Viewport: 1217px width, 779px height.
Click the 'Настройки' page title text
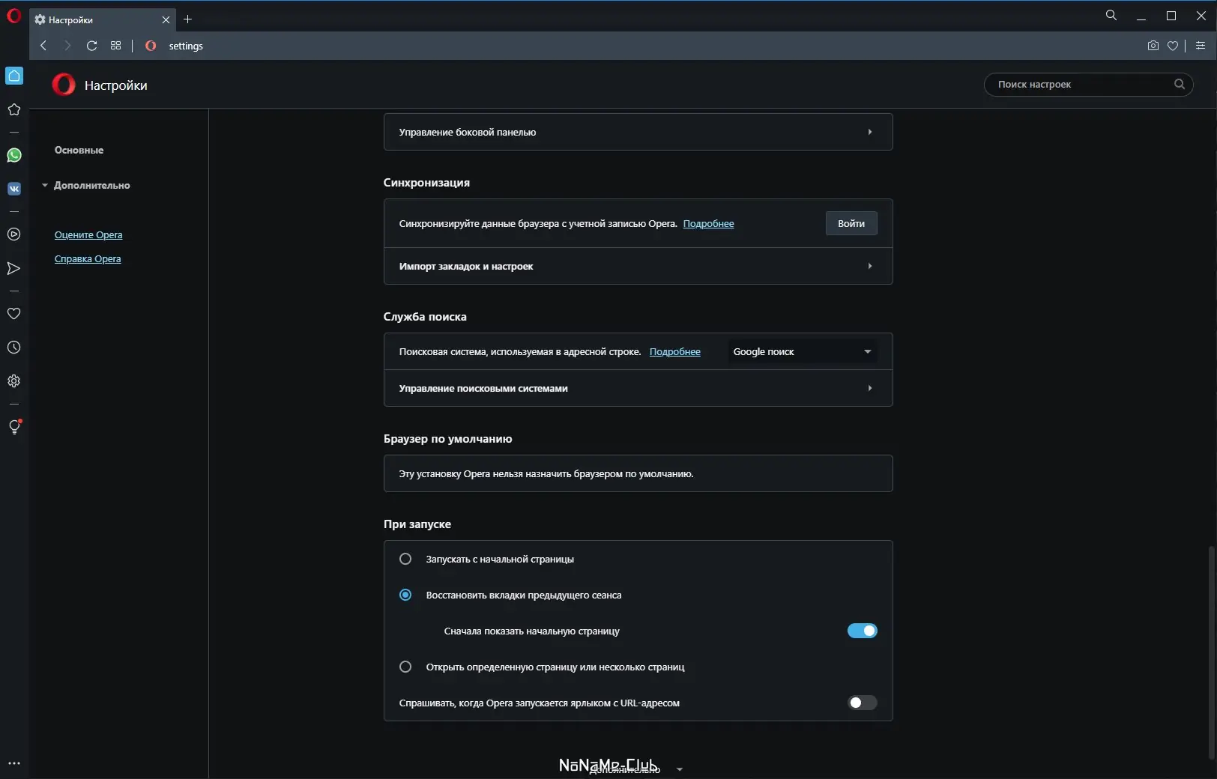[116, 85]
